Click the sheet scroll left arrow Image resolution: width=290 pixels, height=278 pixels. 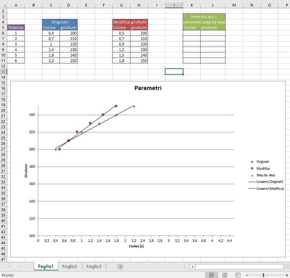9,267
